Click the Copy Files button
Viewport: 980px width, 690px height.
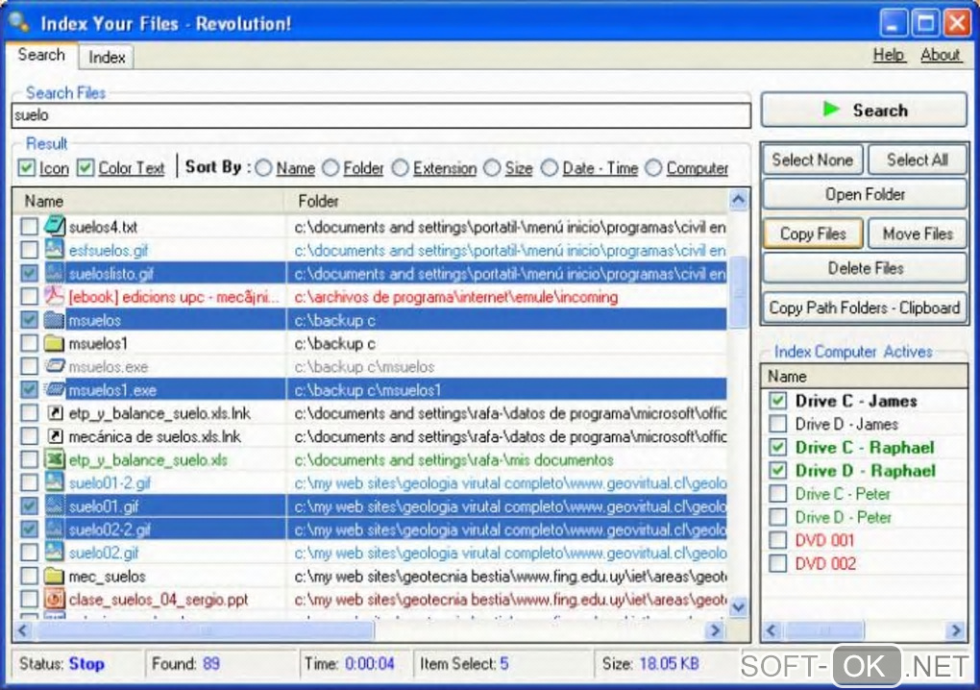[x=813, y=234]
